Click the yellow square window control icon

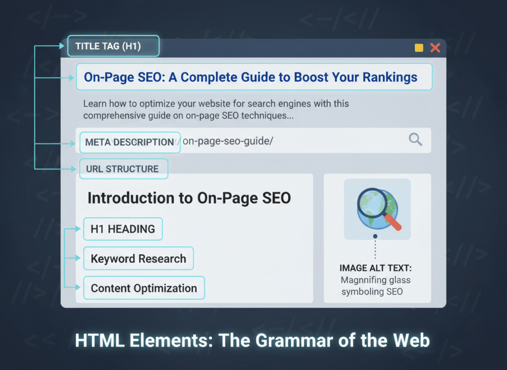point(418,48)
